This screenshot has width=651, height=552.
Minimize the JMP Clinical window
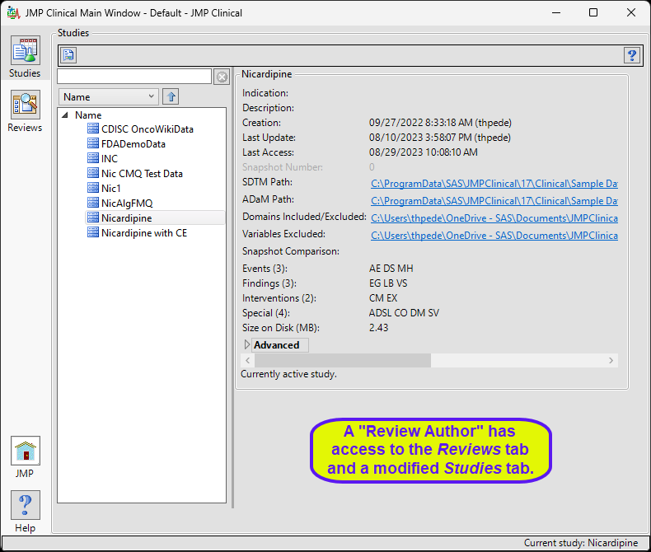tap(556, 13)
